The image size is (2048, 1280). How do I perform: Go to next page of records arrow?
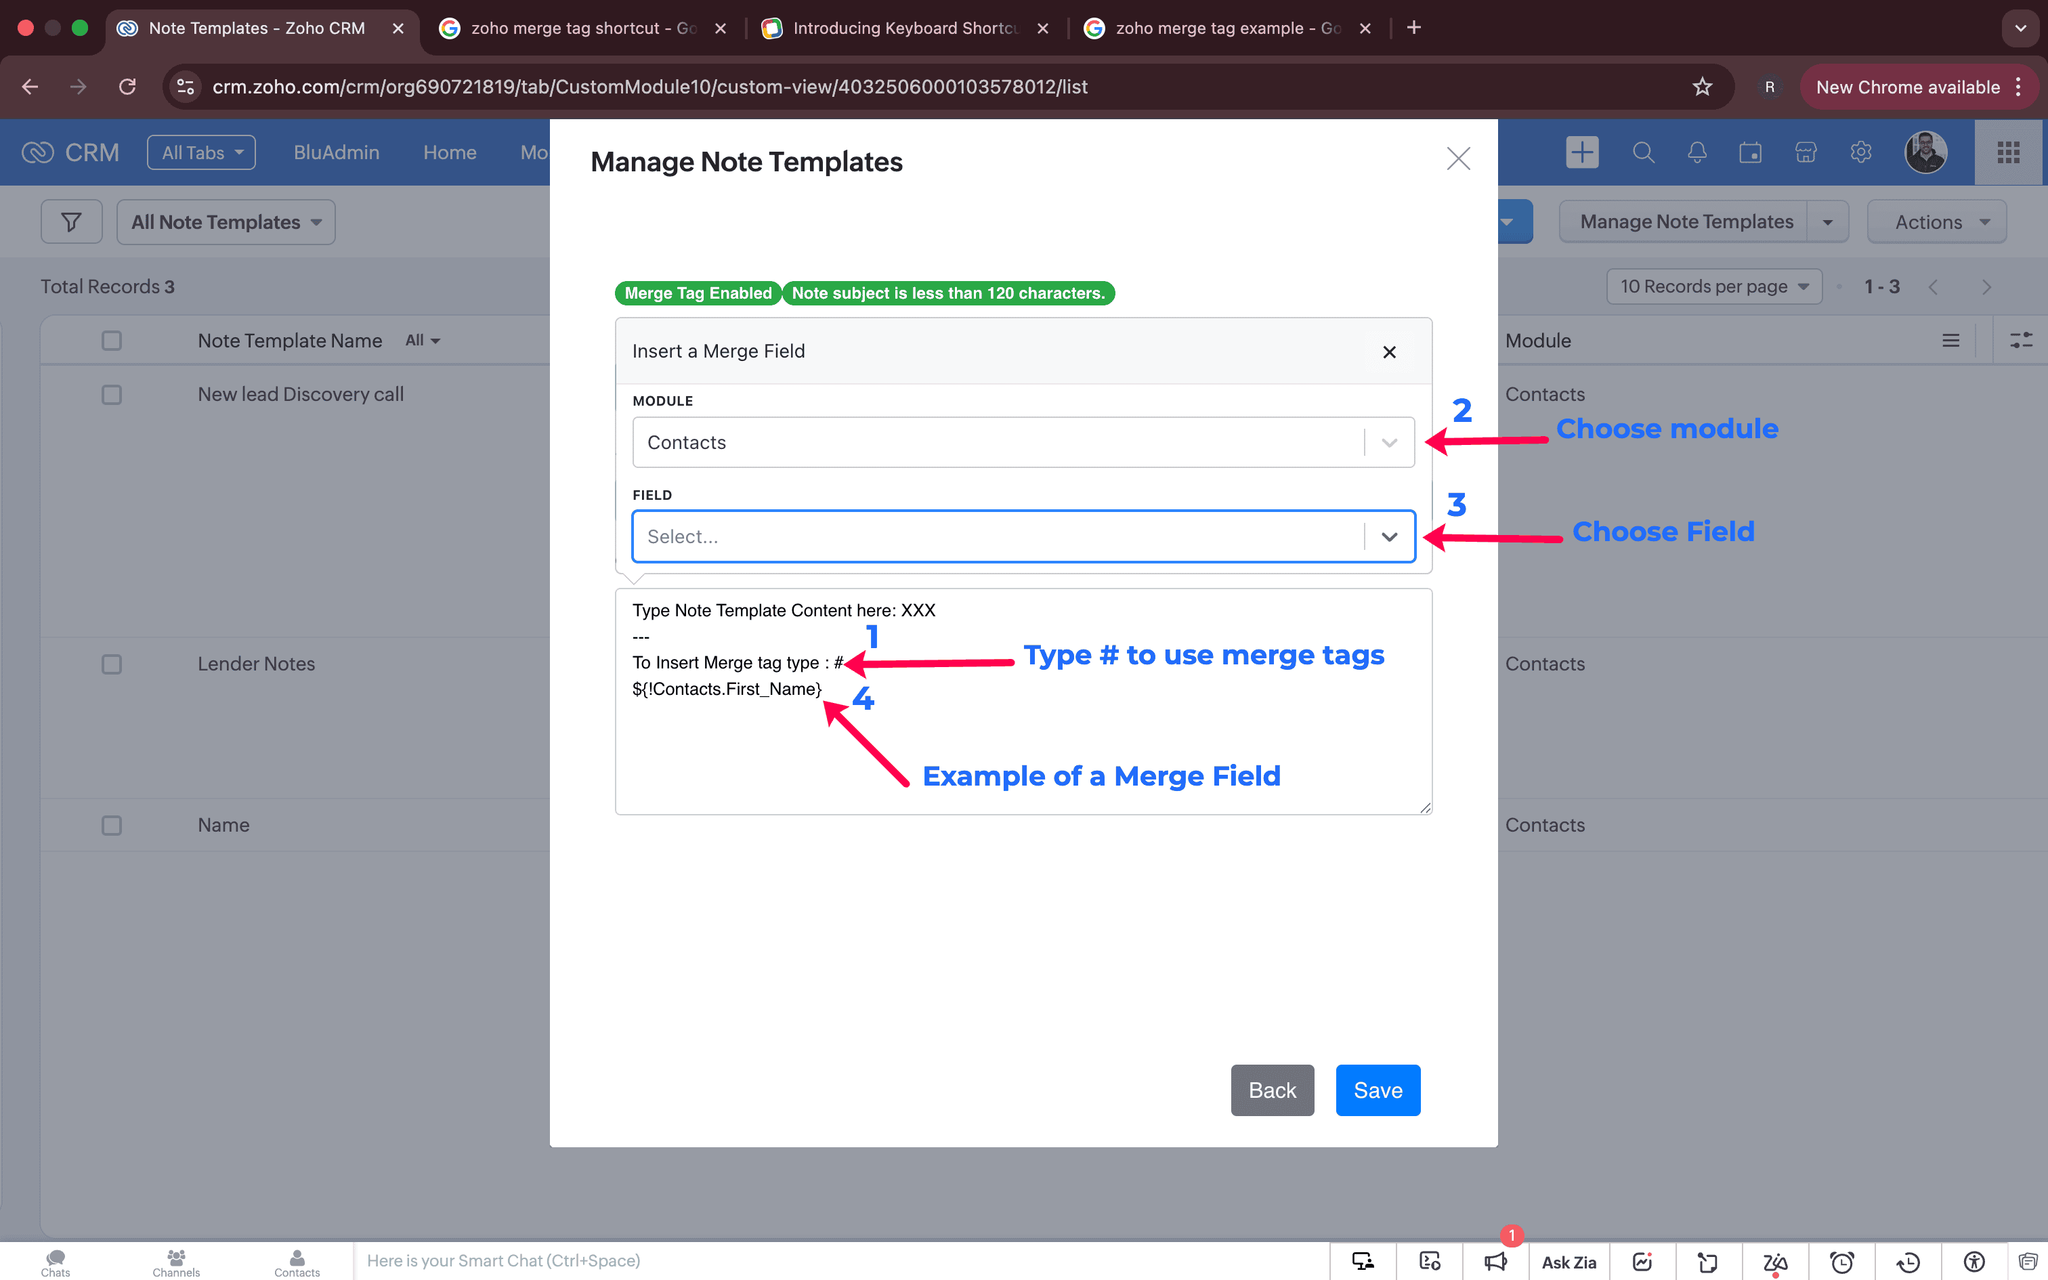coord(1986,287)
